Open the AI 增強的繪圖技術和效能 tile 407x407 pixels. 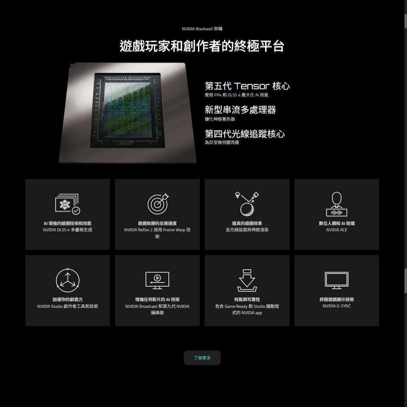click(x=67, y=214)
